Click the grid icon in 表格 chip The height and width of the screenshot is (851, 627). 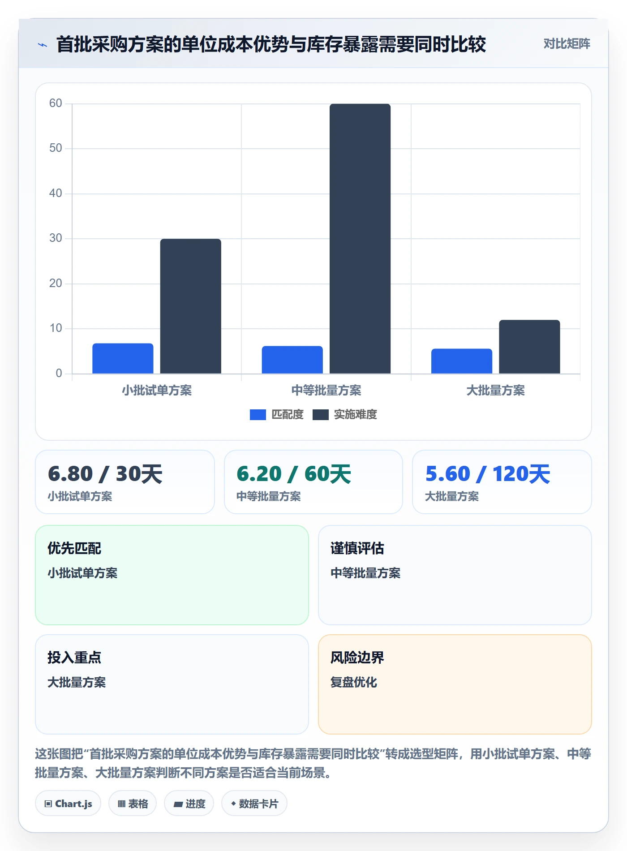tap(122, 804)
